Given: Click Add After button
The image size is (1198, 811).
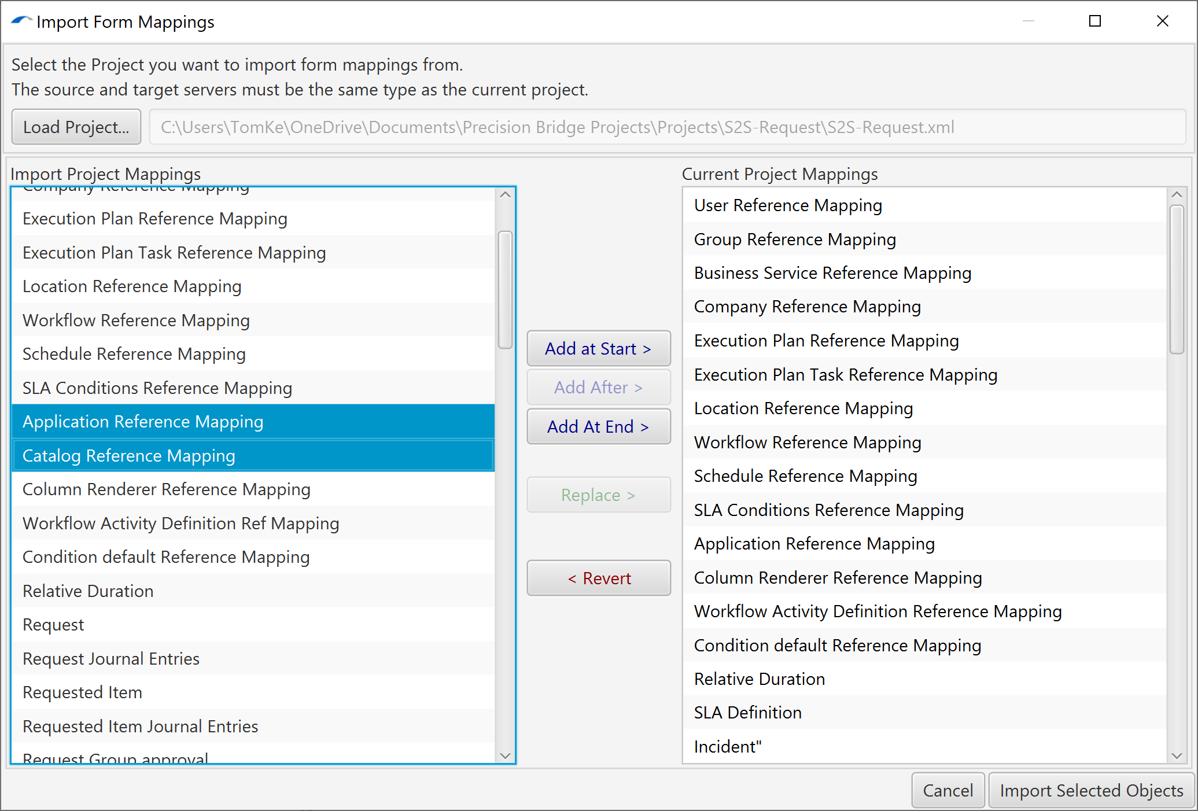Looking at the screenshot, I should [598, 387].
